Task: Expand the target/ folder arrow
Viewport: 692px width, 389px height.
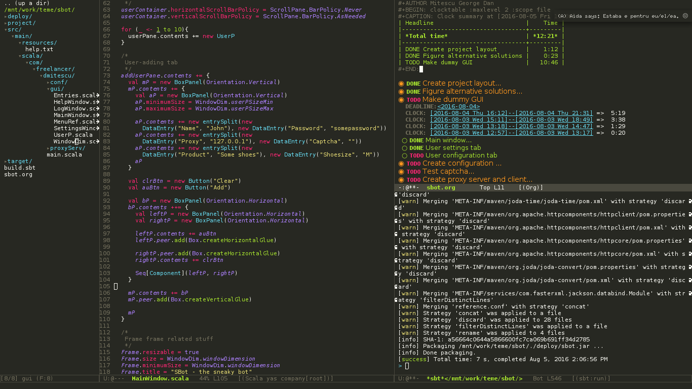Action: pos(6,161)
